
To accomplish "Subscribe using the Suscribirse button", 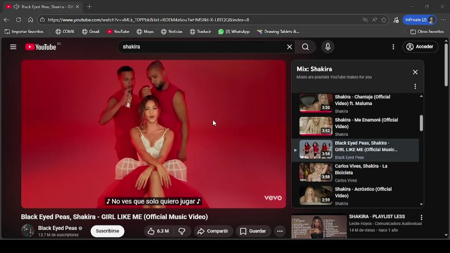I will pyautogui.click(x=108, y=231).
